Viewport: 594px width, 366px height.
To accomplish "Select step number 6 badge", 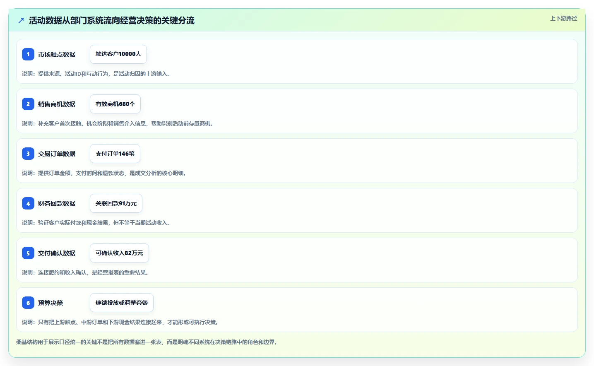I will [x=28, y=303].
